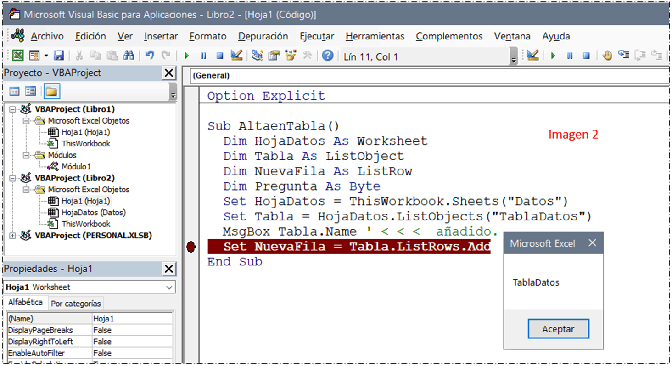Open the Formato menu

point(208,36)
